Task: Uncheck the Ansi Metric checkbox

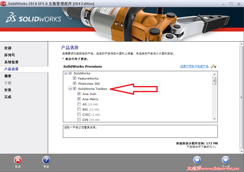Action: [79, 99]
